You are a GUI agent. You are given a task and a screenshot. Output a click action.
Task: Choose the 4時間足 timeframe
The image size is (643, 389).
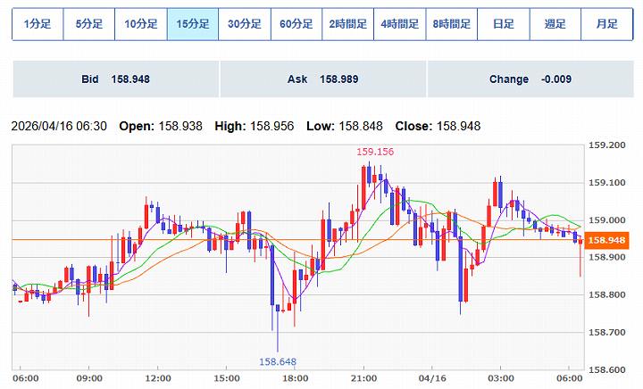click(400, 24)
